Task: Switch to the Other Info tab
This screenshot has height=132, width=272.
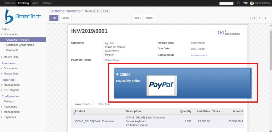Action: [x=104, y=104]
